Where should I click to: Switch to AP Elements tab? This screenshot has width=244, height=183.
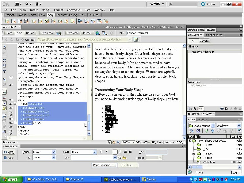214,35
